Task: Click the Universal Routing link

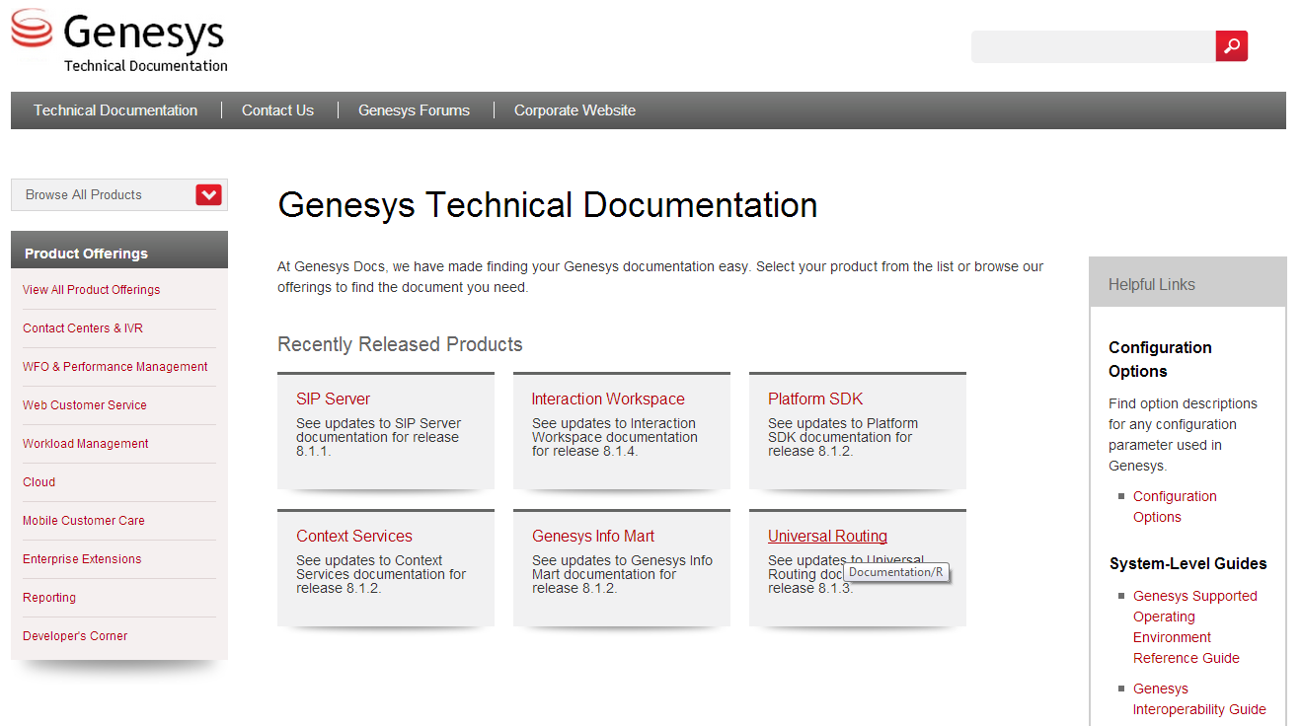Action: (x=827, y=537)
